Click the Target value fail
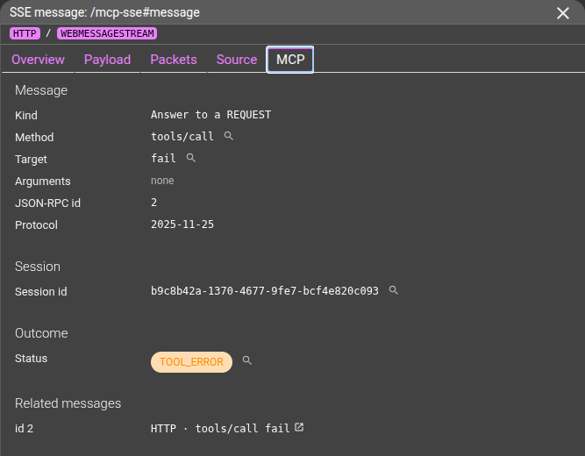This screenshot has height=456, width=585. tap(163, 158)
